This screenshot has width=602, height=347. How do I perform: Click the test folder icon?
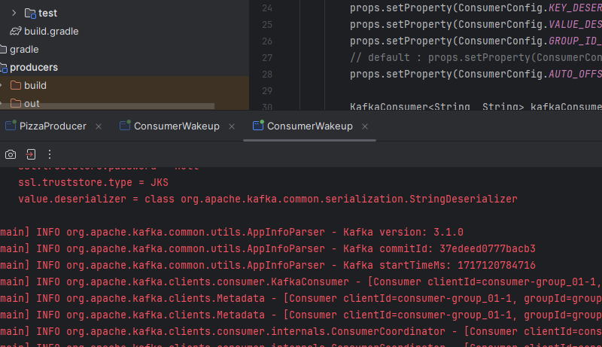(30, 13)
